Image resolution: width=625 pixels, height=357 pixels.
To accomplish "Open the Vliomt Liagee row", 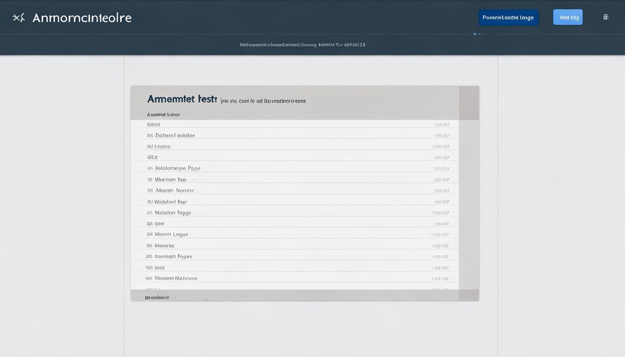I will [x=171, y=235].
